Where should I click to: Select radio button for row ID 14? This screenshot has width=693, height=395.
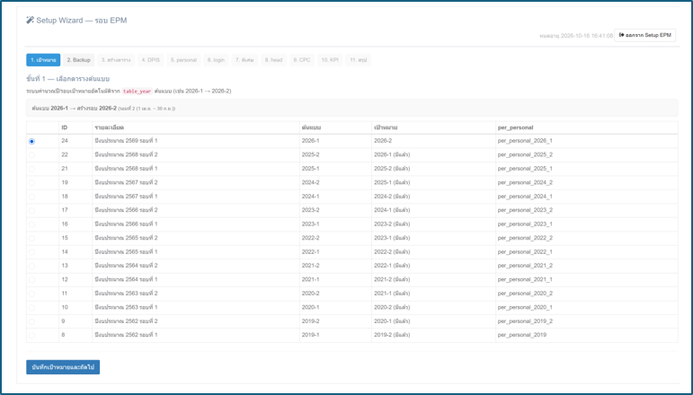(x=31, y=252)
